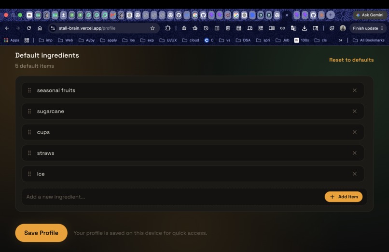Select the sugarcane ingredient text
The height and width of the screenshot is (252, 389).
[51, 111]
